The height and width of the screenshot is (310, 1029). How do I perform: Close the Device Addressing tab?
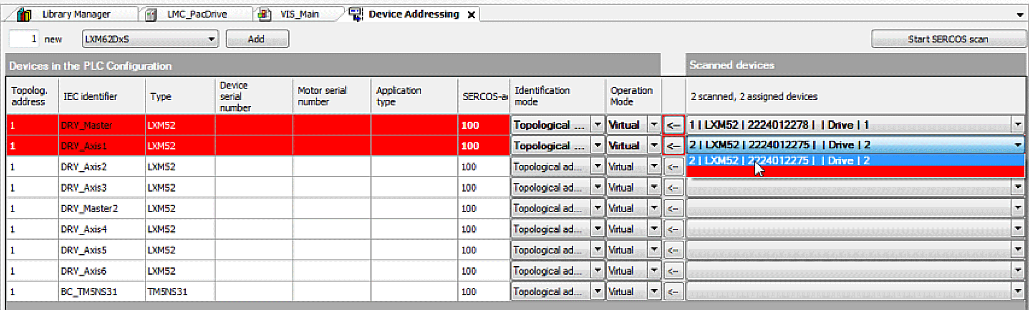point(472,15)
